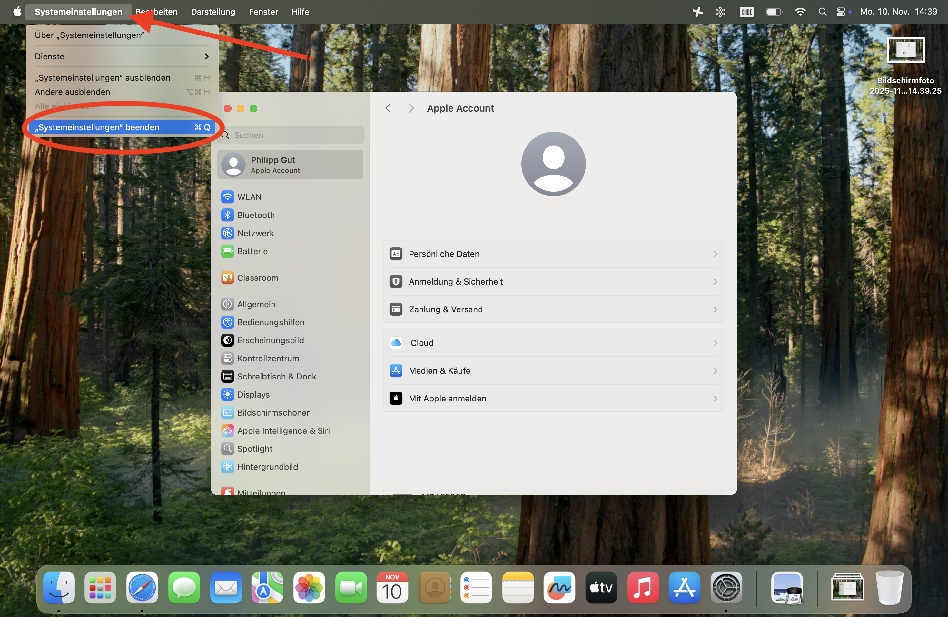Launch Safari from the Dock
The height and width of the screenshot is (617, 948).
coord(142,588)
